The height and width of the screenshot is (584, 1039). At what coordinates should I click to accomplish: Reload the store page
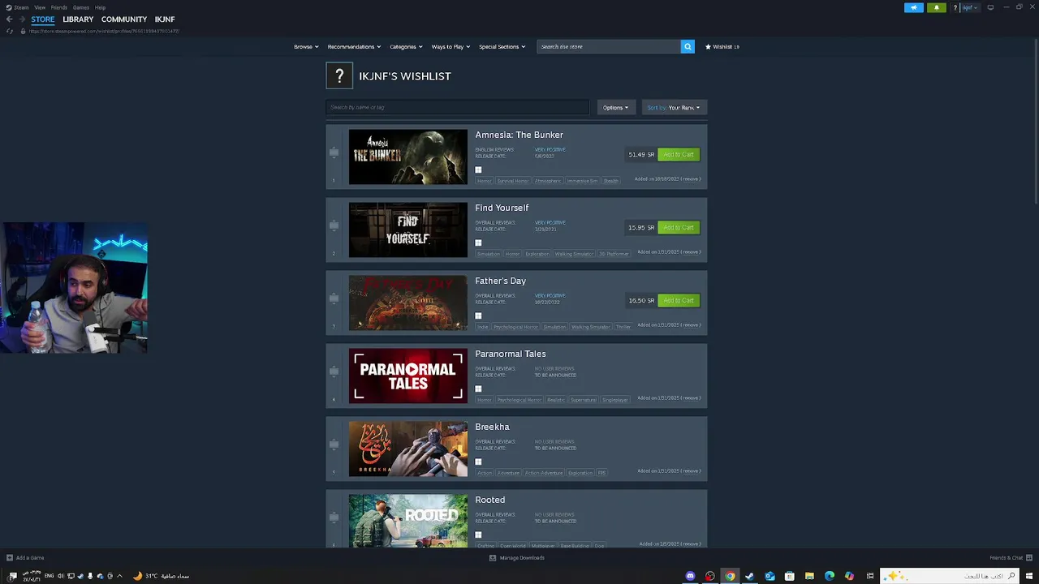pos(9,31)
